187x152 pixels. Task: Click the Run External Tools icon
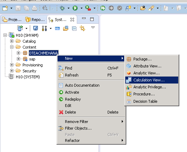coord(88,8)
